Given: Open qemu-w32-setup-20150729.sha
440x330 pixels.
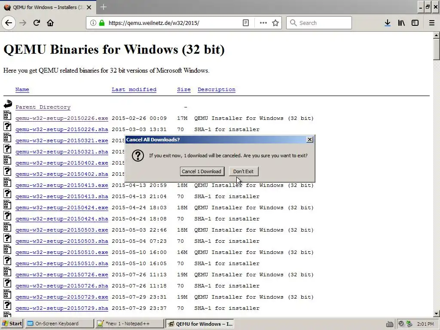Looking at the screenshot, I should coord(62,308).
